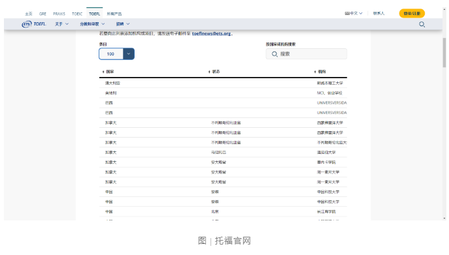The height and width of the screenshot is (255, 449).
Task: Open the 条目 count dropdown showing 100
Action: pos(116,53)
